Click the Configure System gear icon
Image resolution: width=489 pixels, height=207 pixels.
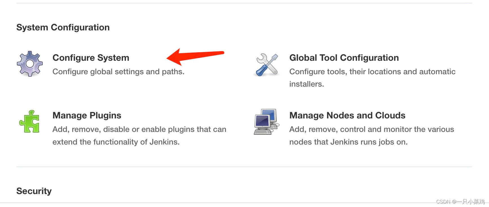pos(30,64)
